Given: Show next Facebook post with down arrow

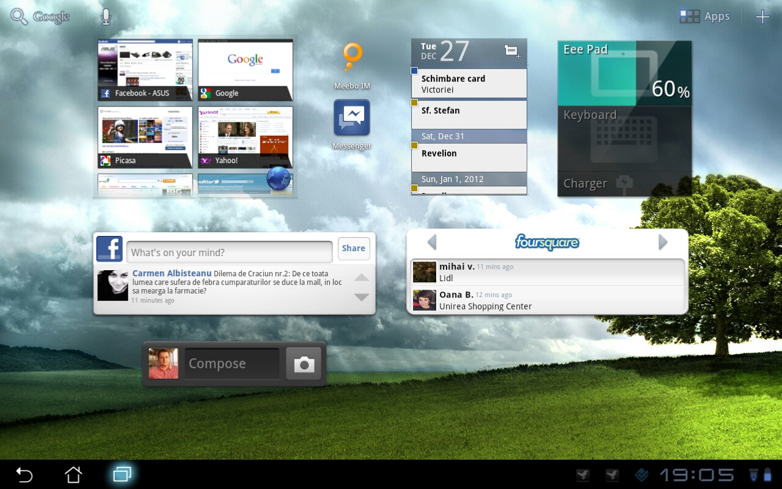Looking at the screenshot, I should [362, 297].
